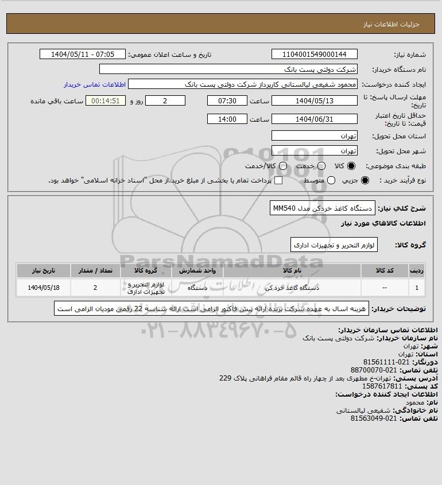Click the validity time field 14:00
Image resolution: width=442 pixels, height=485 pixels.
tap(227, 119)
